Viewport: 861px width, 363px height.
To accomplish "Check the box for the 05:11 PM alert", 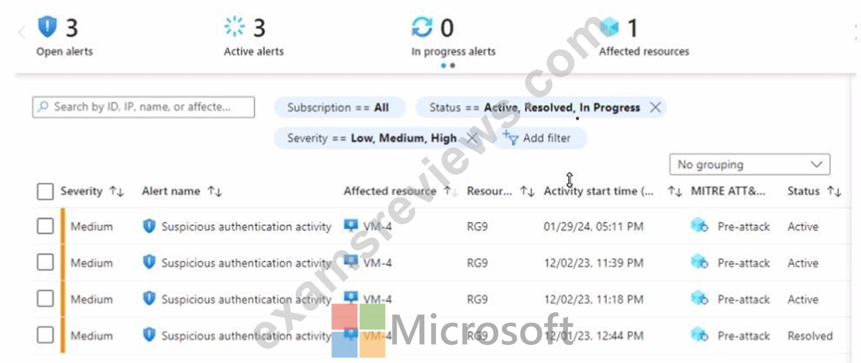I will [x=45, y=227].
